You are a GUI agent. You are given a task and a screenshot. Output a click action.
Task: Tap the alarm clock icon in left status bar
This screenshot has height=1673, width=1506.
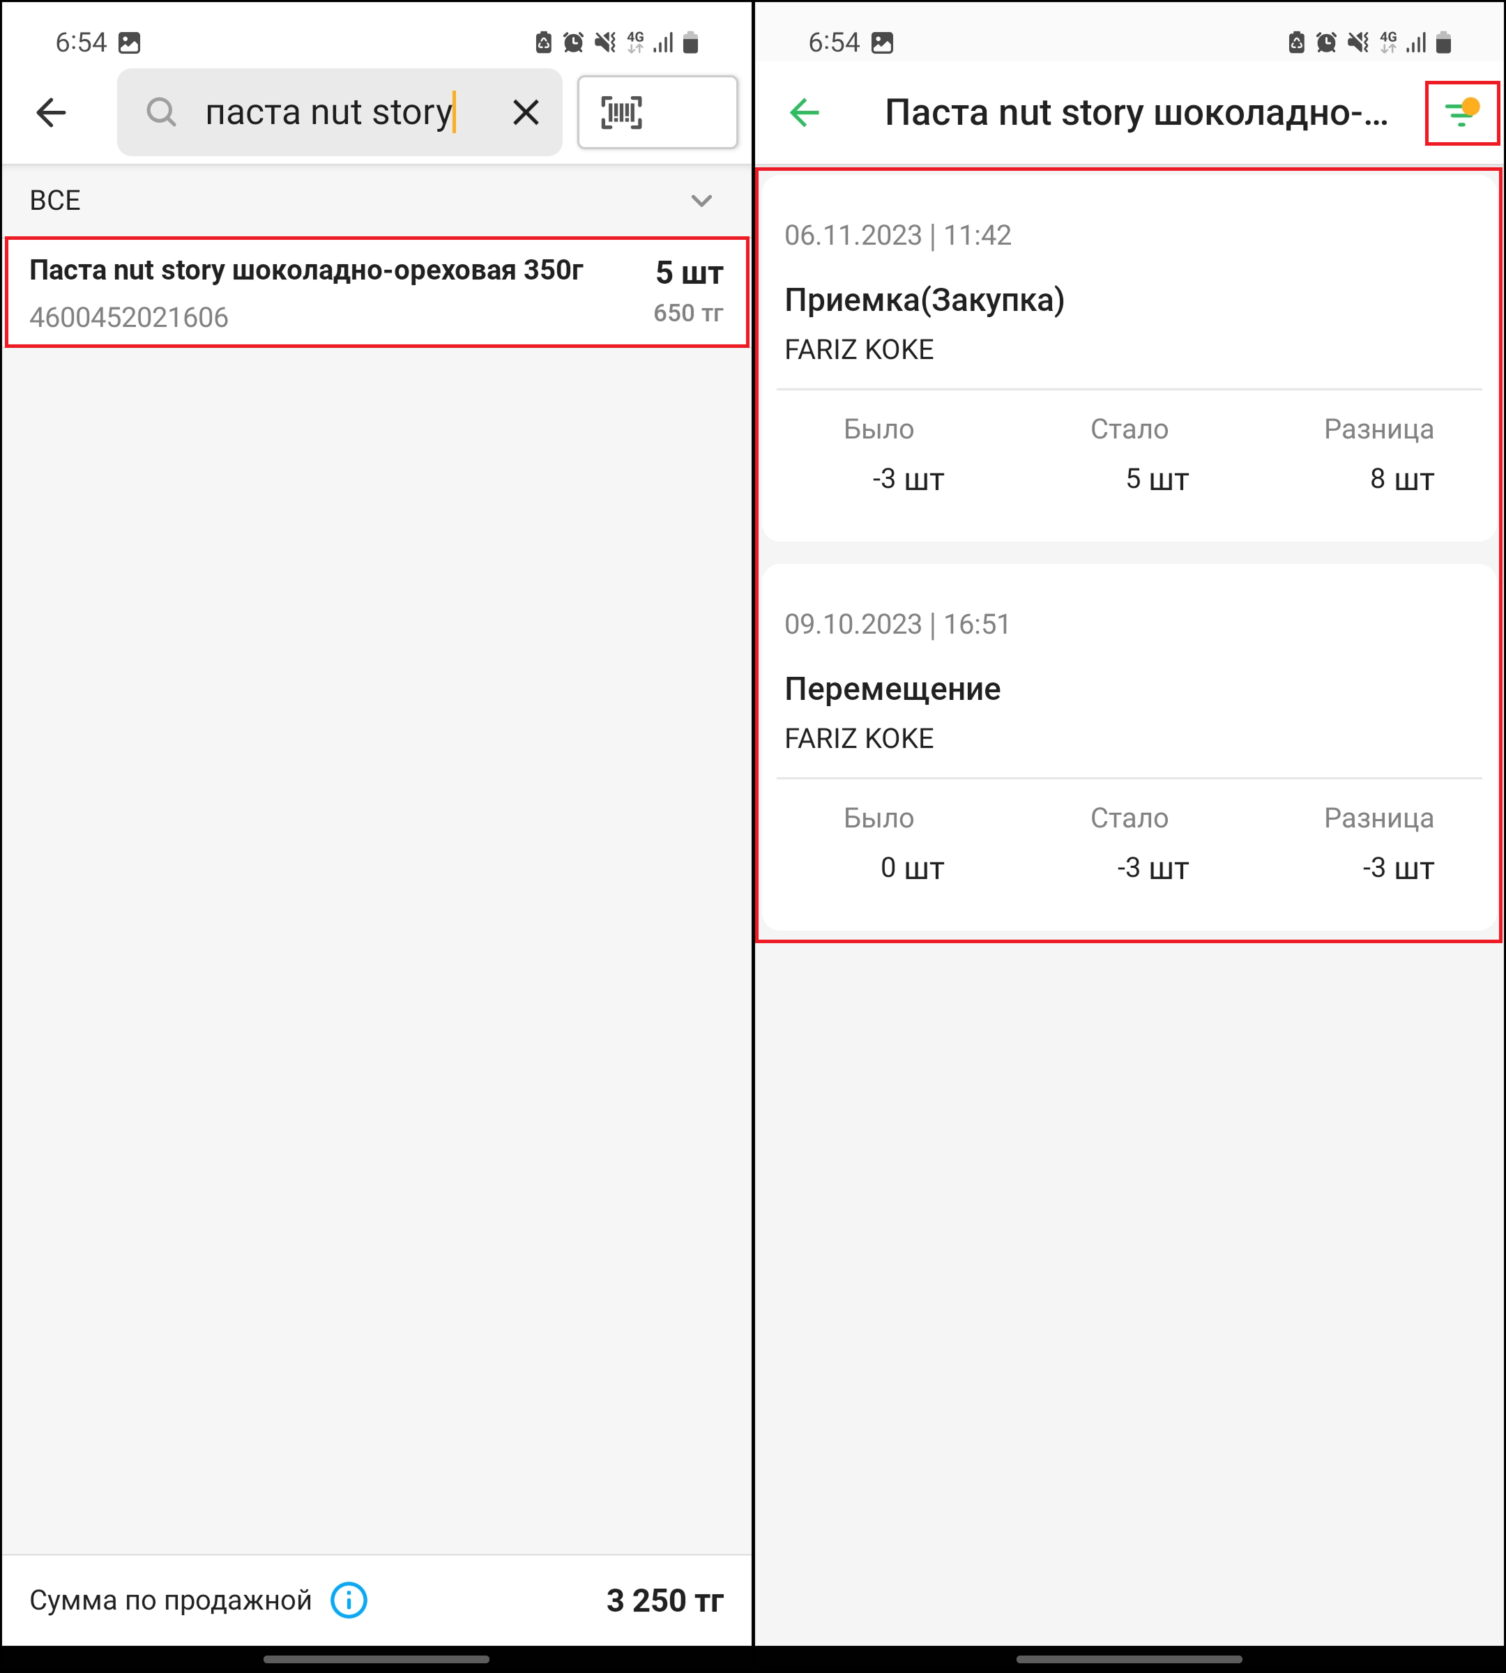572,43
